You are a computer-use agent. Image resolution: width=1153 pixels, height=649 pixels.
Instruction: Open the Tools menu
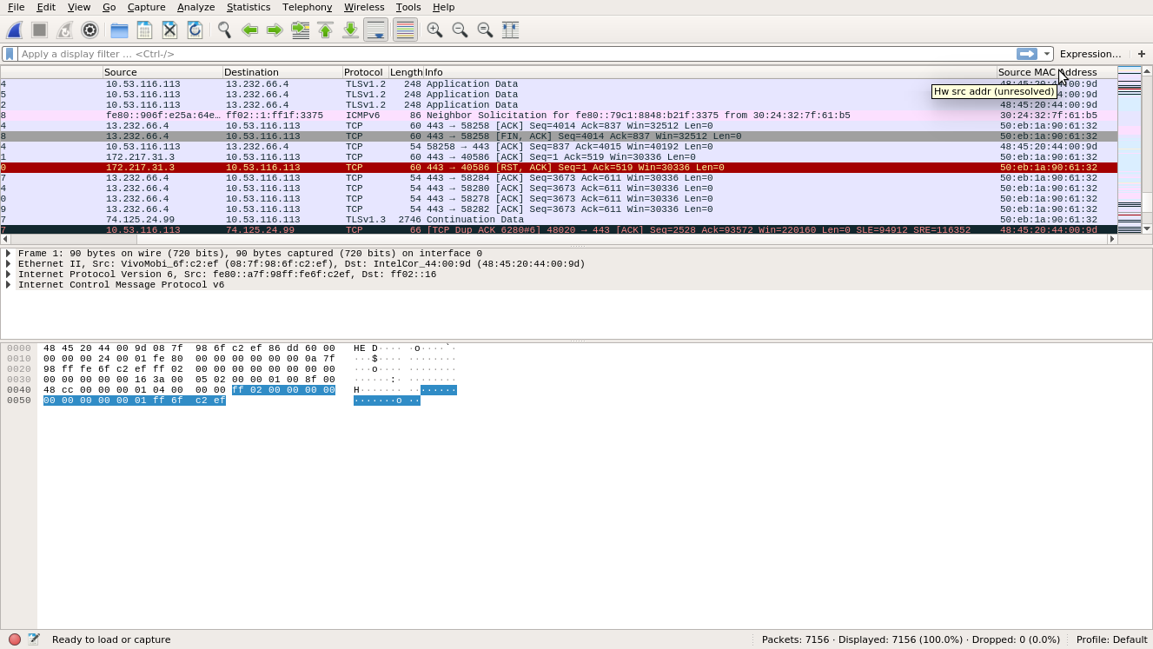pos(408,7)
